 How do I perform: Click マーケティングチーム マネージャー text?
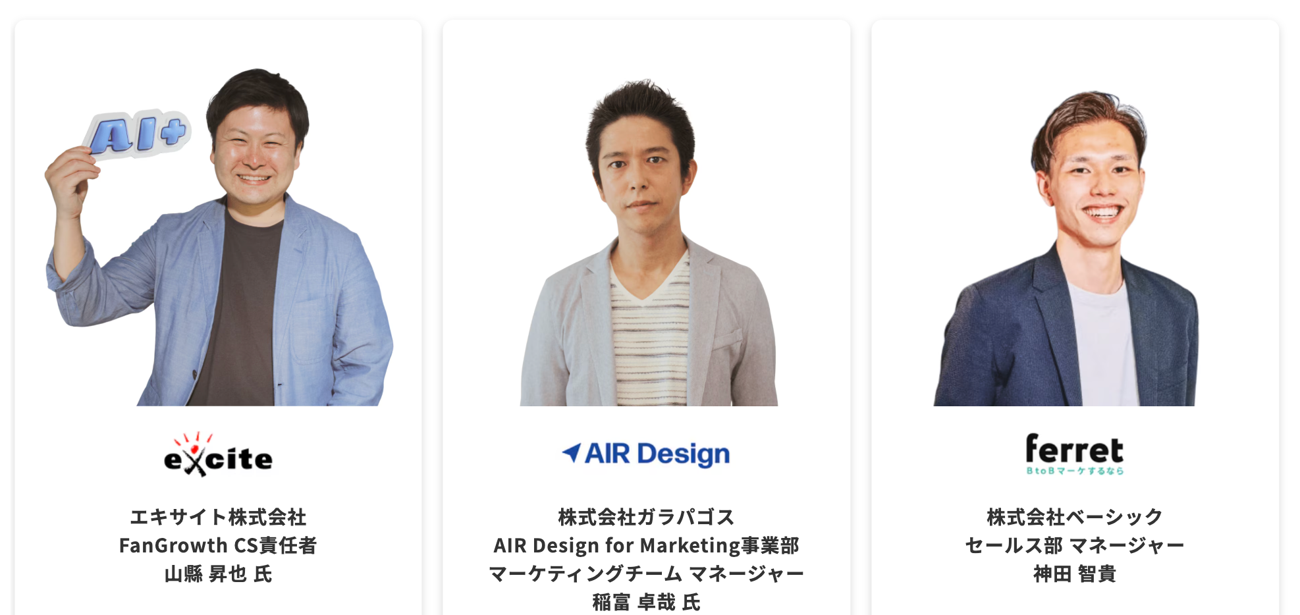pos(646,574)
